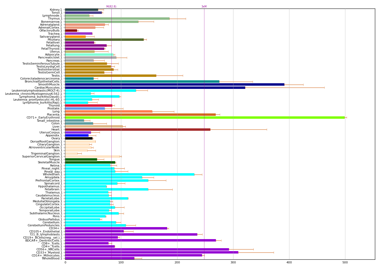Select the Pituitary.1 dark olive bar
Image resolution: width=380 pixels, height=269 pixels.
pyautogui.click(x=104, y=39)
